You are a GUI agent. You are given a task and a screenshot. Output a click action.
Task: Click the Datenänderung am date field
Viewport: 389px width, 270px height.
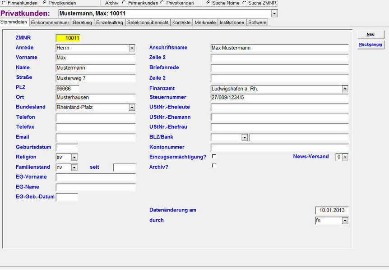click(x=332, y=210)
